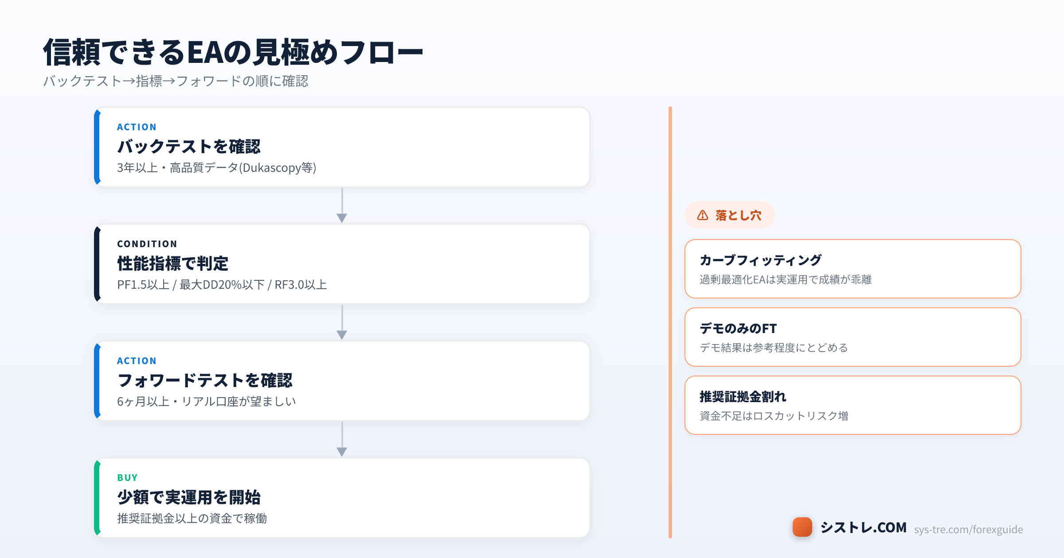Select the heading バックテストを確認

pyautogui.click(x=189, y=147)
